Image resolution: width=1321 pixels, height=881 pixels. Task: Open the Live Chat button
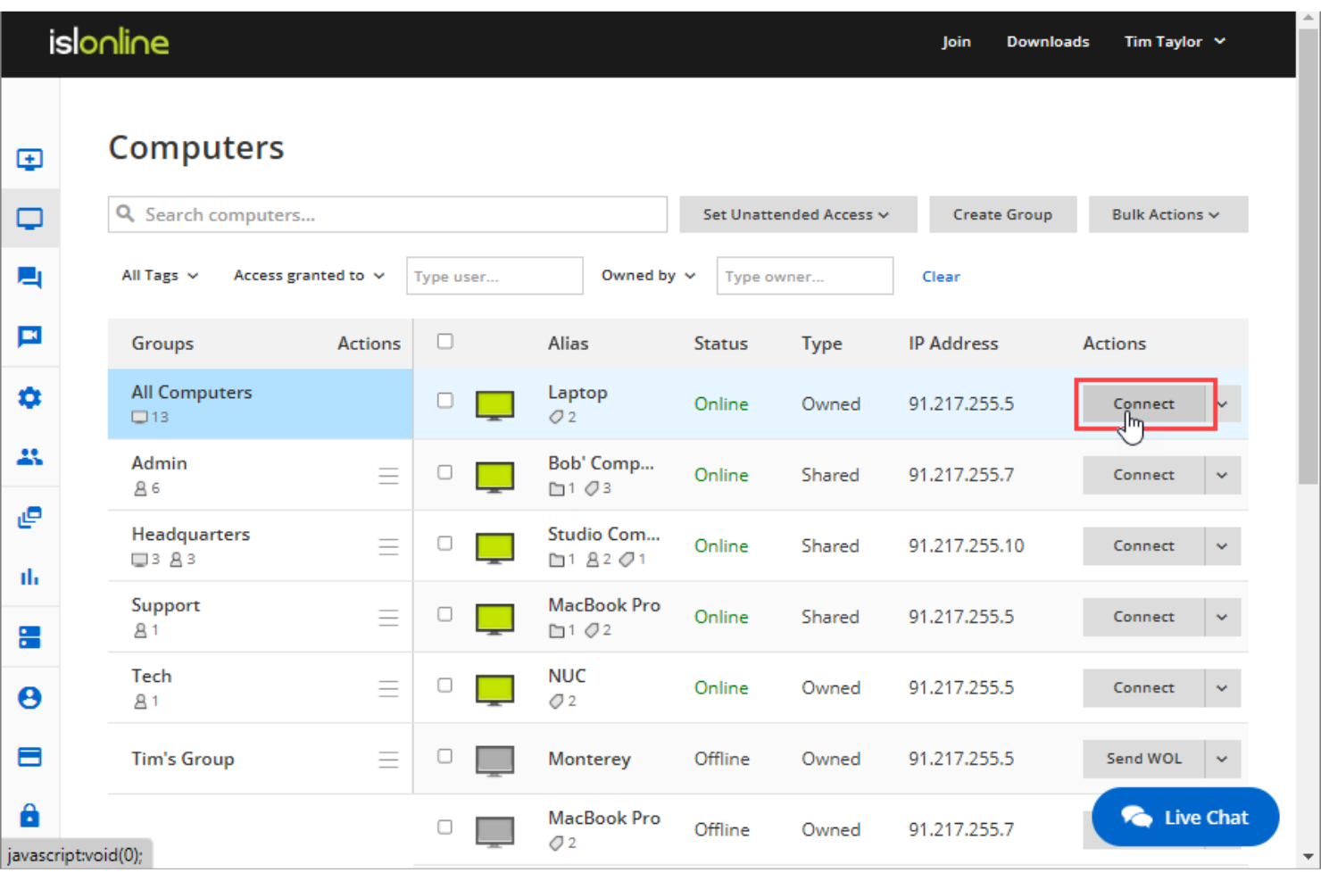point(1185,817)
